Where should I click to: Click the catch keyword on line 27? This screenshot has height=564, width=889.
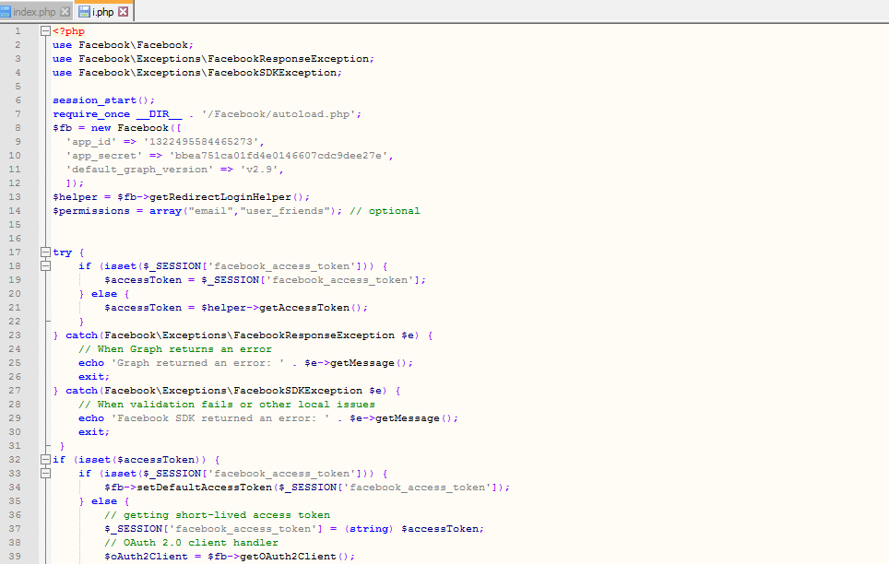point(82,391)
